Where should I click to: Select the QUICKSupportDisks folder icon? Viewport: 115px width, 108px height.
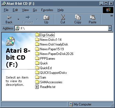[x=37, y=72]
